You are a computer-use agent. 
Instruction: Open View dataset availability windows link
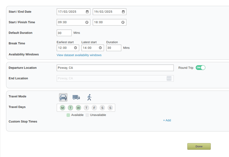click(x=79, y=55)
